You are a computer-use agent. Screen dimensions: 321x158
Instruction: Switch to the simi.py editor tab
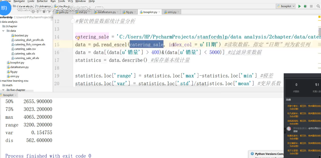[x=172, y=12]
